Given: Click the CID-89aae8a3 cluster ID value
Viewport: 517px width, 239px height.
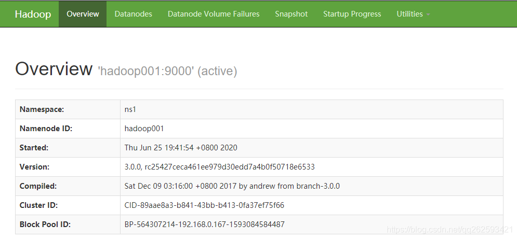Looking at the screenshot, I should point(204,205).
